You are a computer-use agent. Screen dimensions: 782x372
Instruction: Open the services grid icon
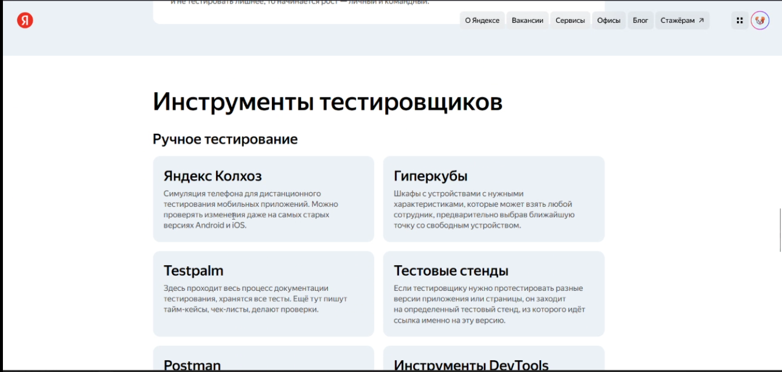point(739,20)
